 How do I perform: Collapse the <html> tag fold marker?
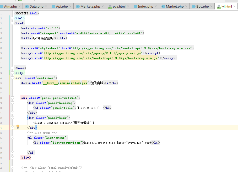12,18
